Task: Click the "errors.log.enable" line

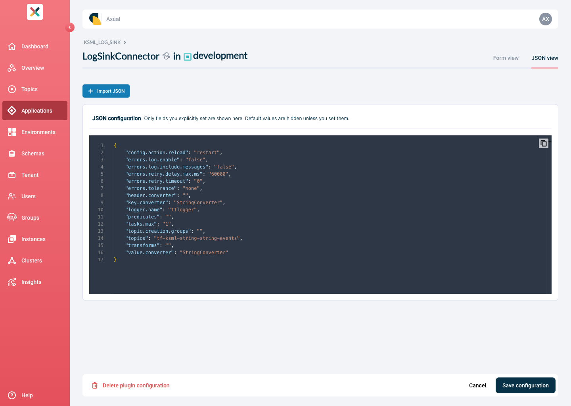Action: [x=167, y=160]
